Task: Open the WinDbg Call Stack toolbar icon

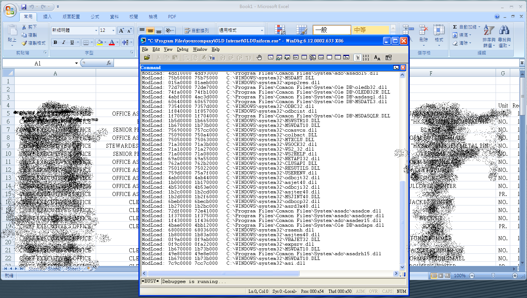Action: click(x=313, y=57)
